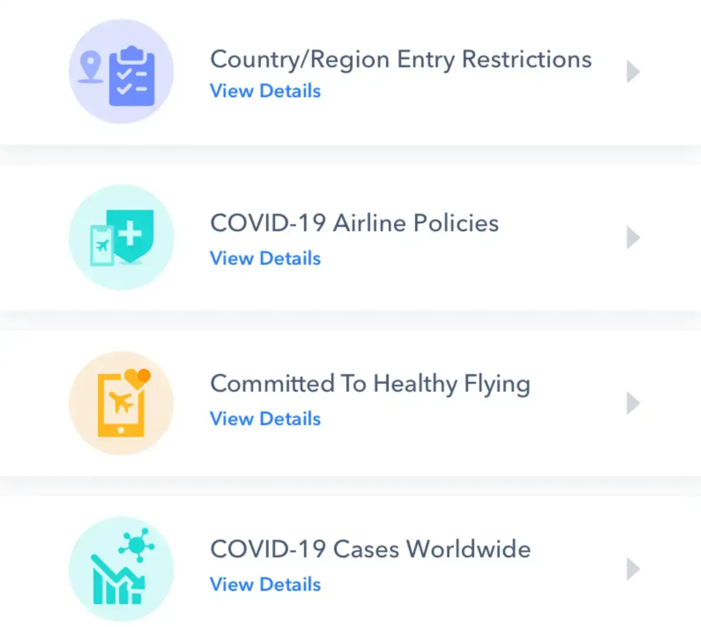Open Committed To Healthy Flying via arrow
The height and width of the screenshot is (627, 701).
point(633,403)
